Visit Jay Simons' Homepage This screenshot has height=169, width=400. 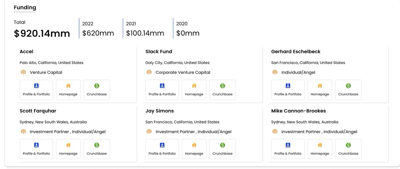pos(194,149)
